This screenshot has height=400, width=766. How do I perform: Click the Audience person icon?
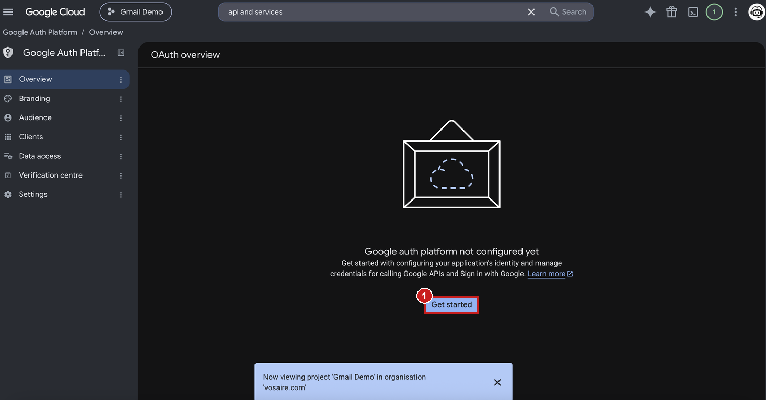click(8, 118)
